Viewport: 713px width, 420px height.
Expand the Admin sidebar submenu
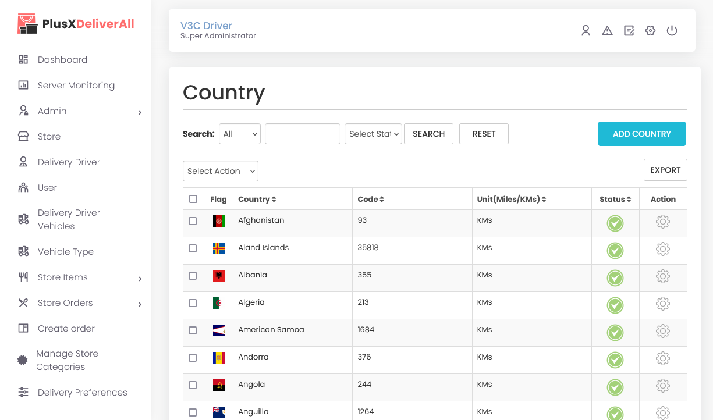(140, 112)
